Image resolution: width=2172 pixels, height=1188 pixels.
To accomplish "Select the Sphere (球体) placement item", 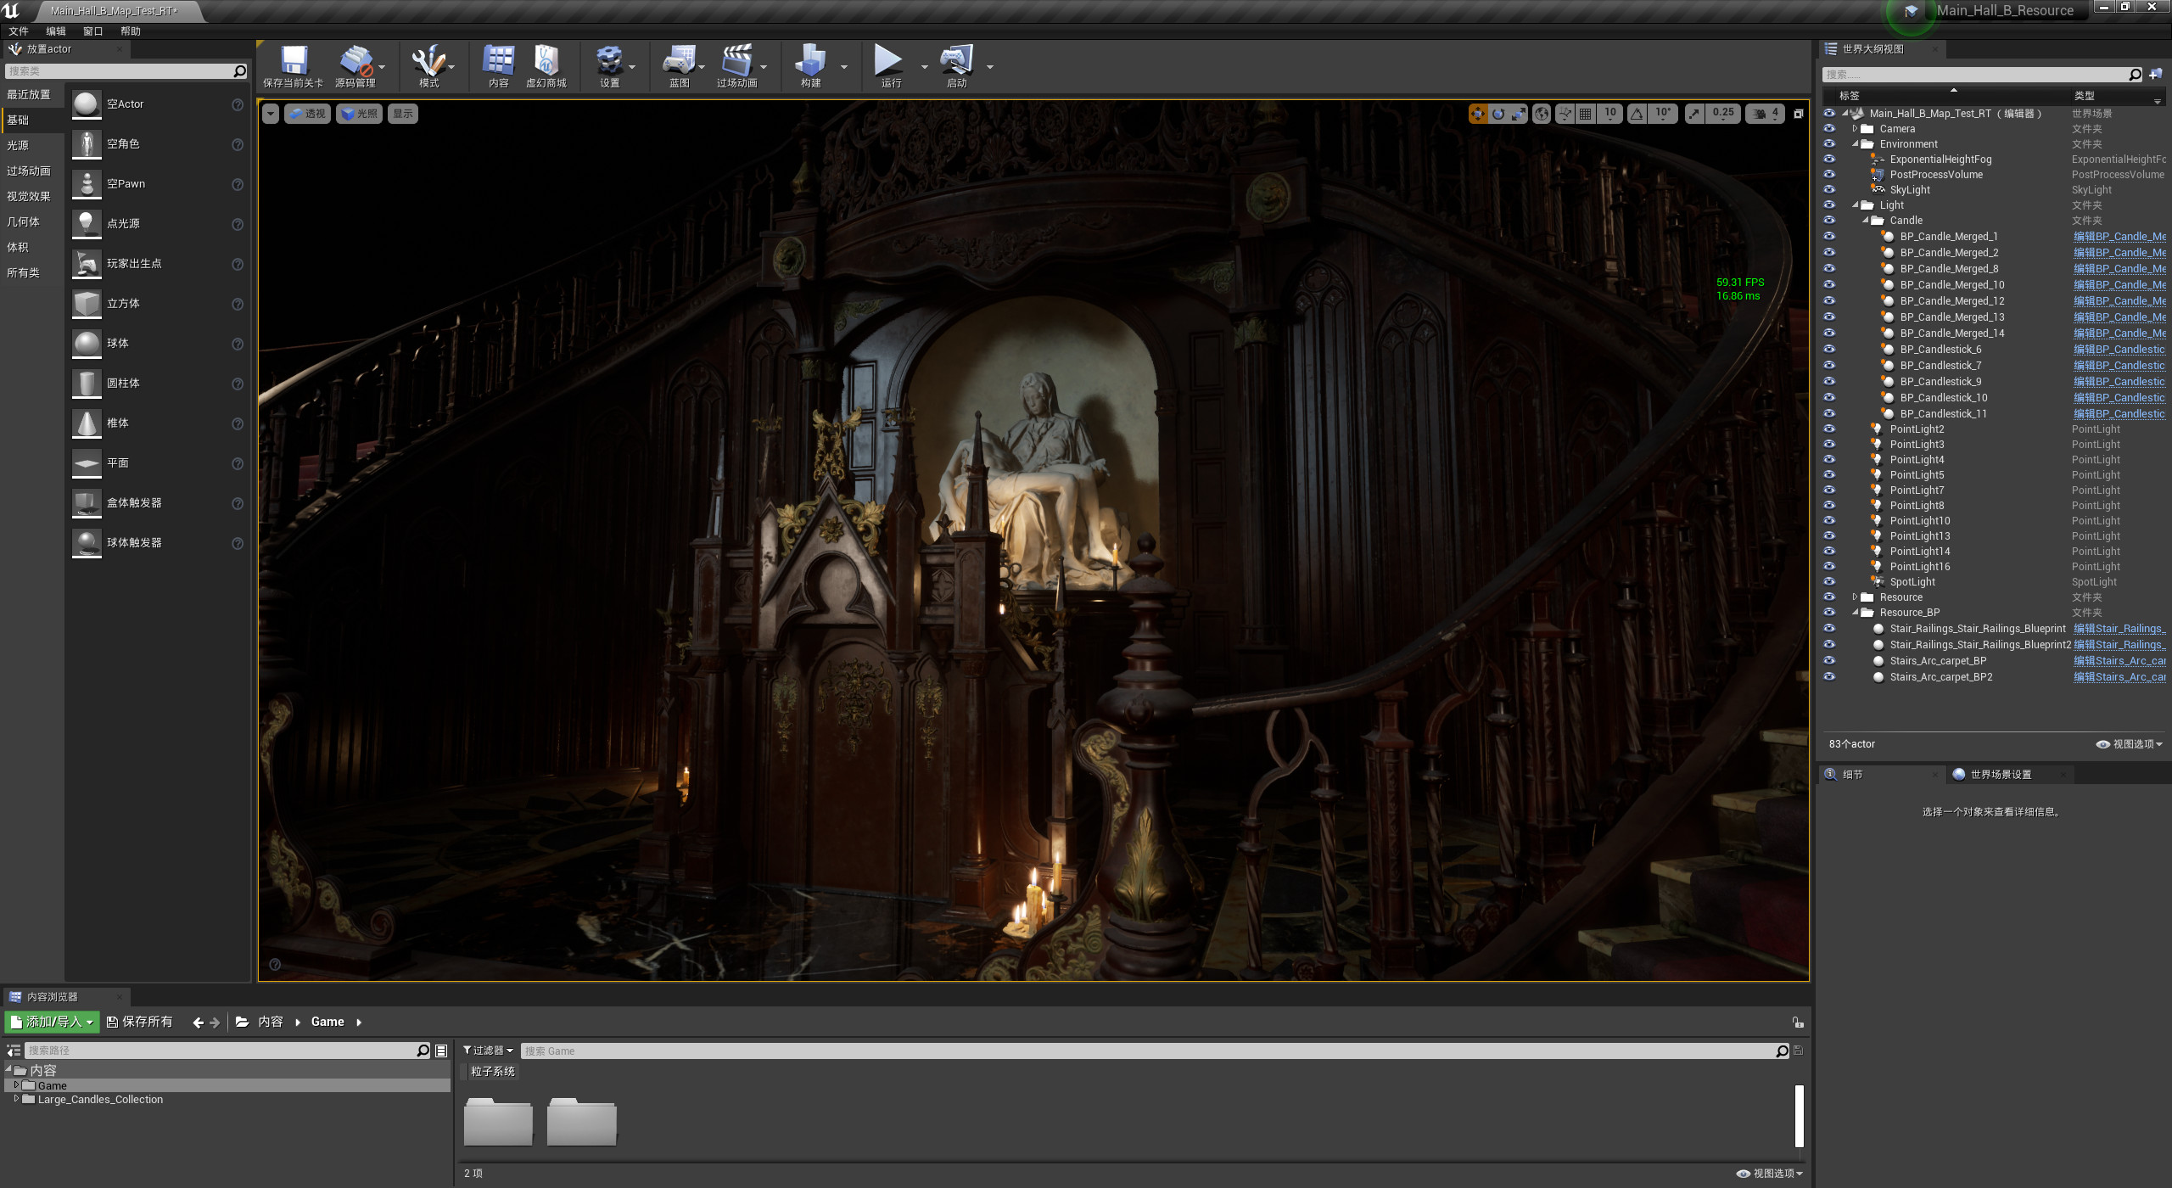I will (158, 344).
